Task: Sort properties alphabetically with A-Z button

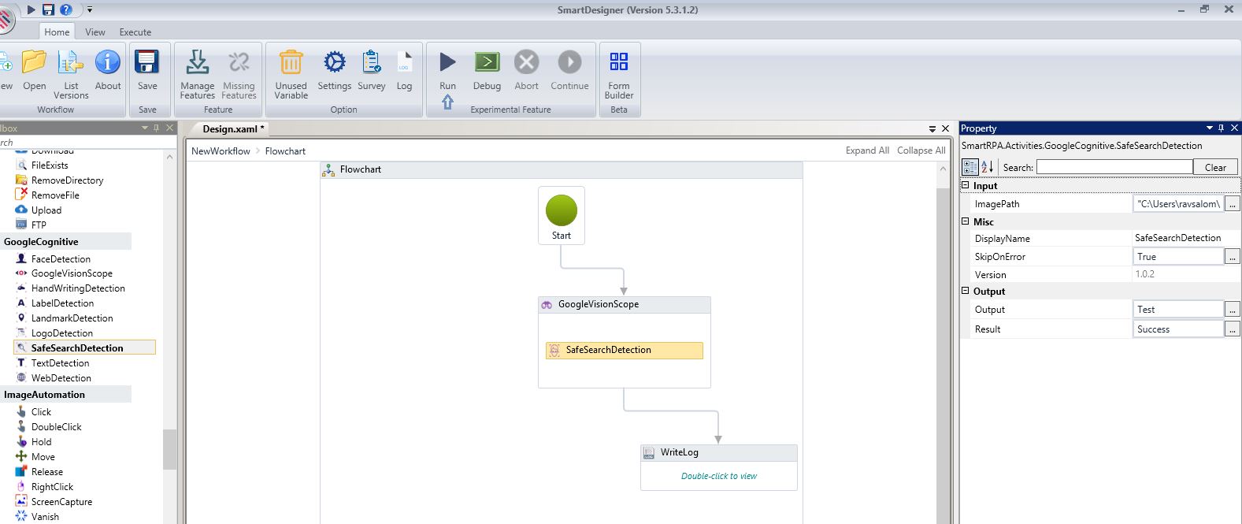Action: coord(987,167)
